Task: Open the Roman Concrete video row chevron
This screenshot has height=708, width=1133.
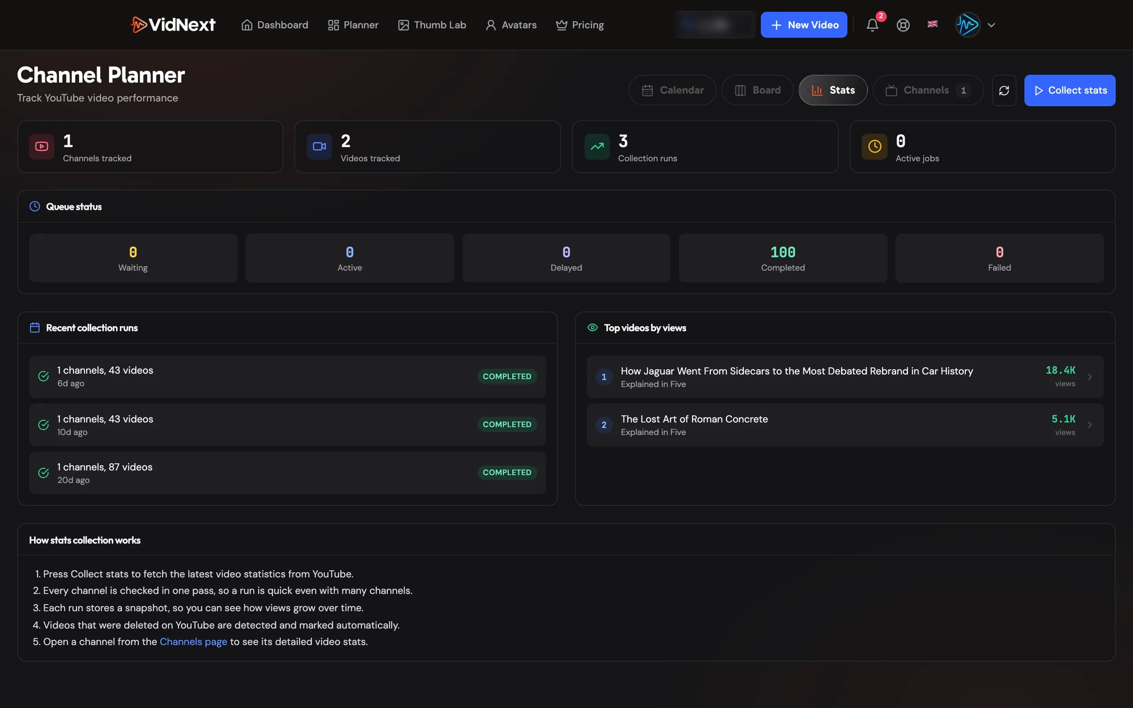Action: tap(1089, 425)
